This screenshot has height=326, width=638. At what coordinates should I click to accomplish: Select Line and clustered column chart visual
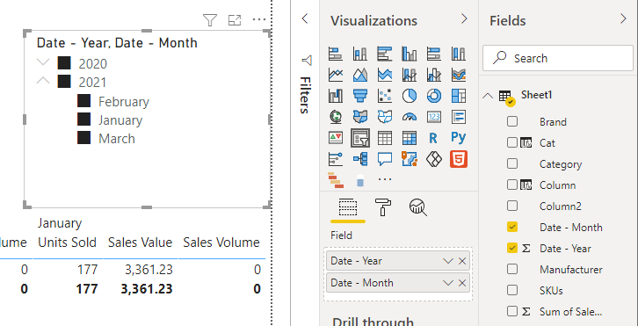[434, 75]
